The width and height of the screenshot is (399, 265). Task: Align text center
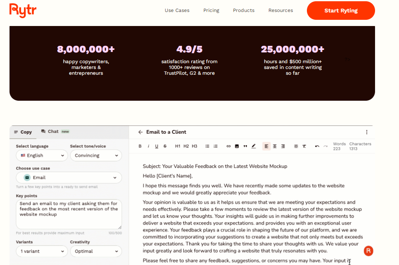[x=275, y=146]
